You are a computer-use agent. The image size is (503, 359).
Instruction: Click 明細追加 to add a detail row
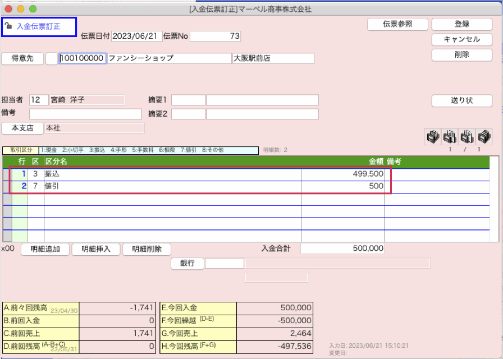45,249
